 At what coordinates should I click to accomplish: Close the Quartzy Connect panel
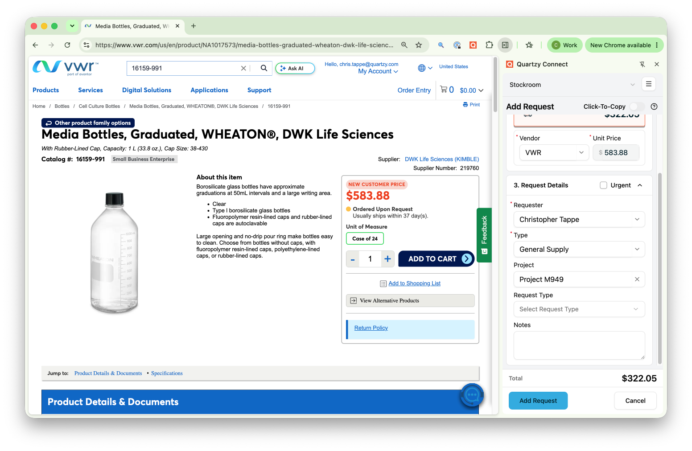657,64
